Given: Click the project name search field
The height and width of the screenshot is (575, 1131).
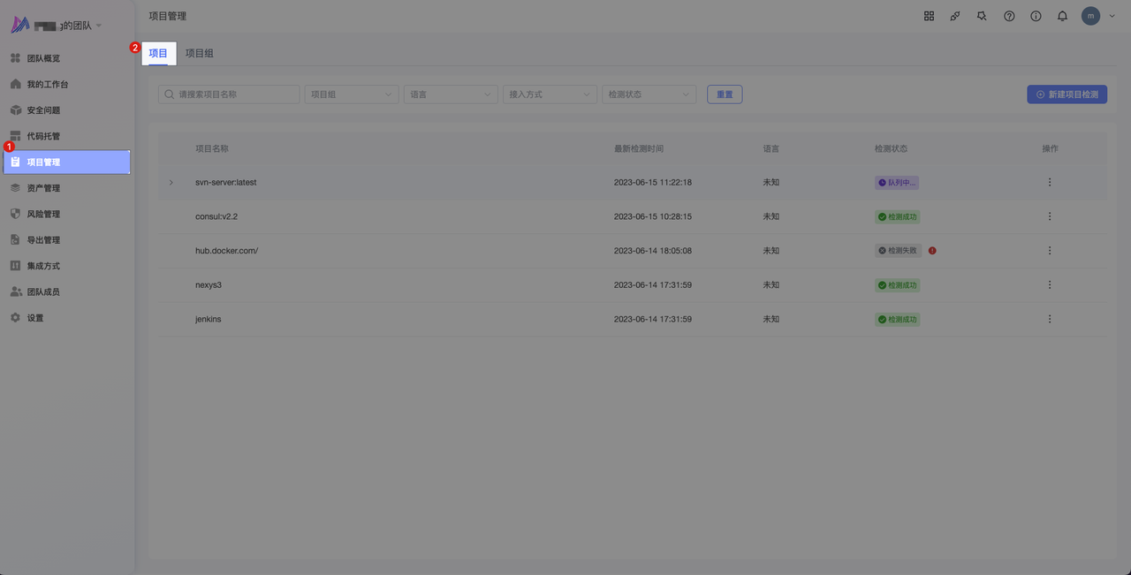Looking at the screenshot, I should coord(230,95).
